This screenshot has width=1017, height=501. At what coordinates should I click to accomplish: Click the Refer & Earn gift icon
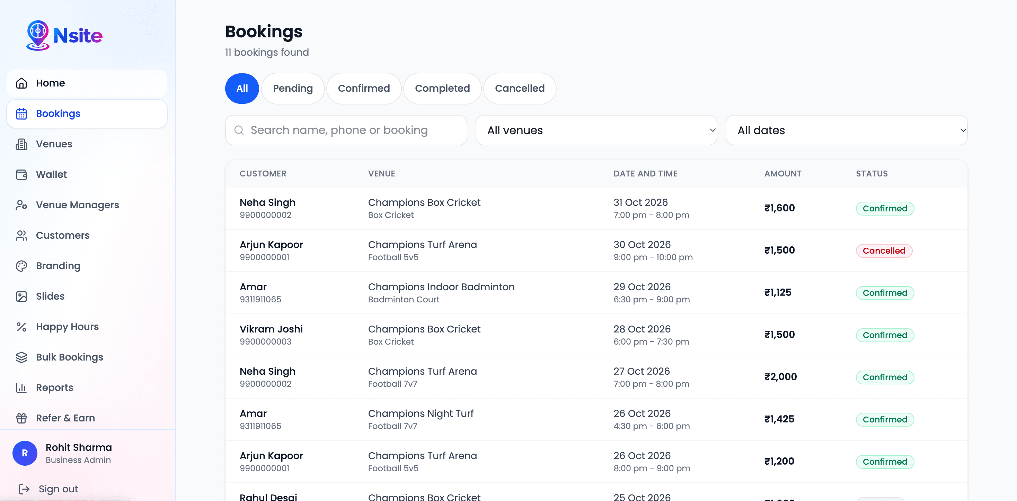(21, 418)
